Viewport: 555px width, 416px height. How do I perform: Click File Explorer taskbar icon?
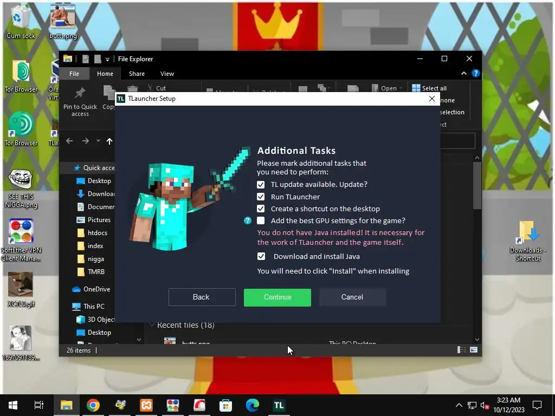click(66, 405)
